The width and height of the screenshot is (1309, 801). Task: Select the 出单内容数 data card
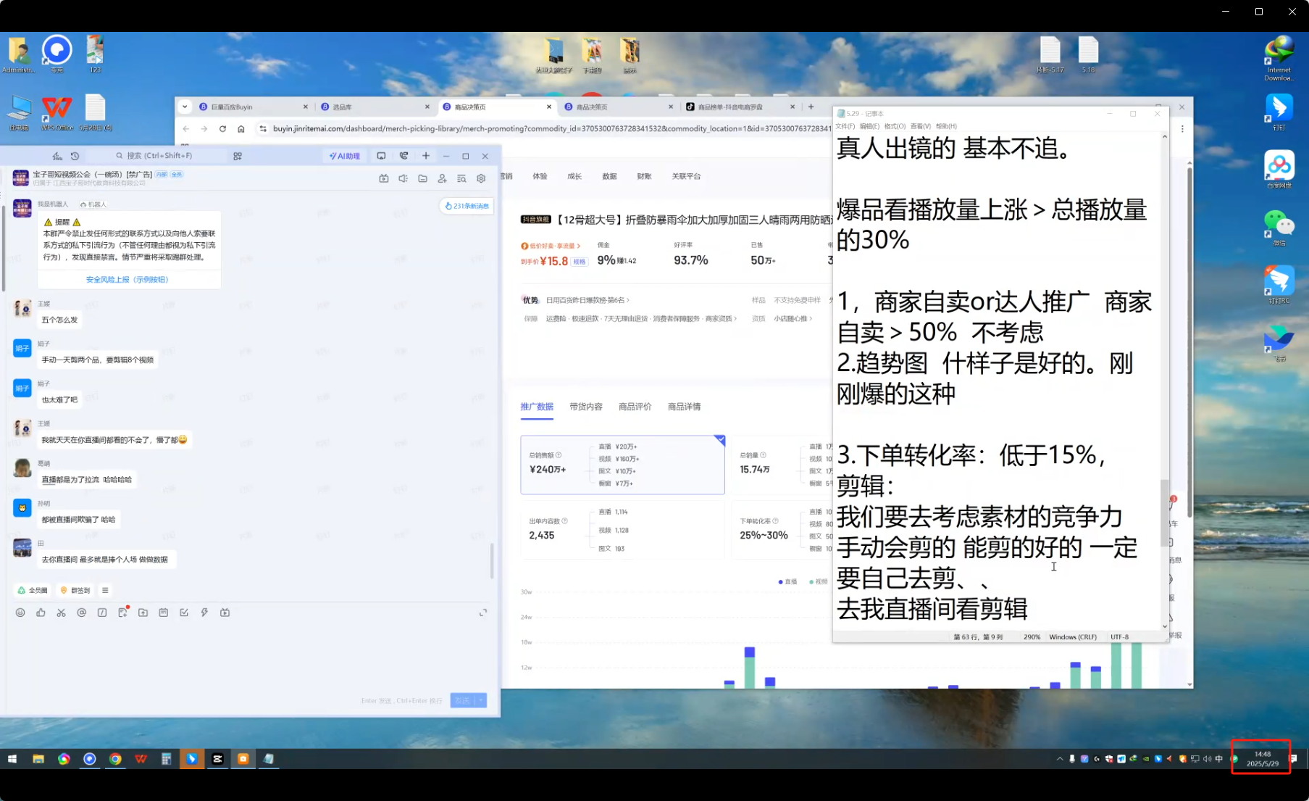pos(622,530)
